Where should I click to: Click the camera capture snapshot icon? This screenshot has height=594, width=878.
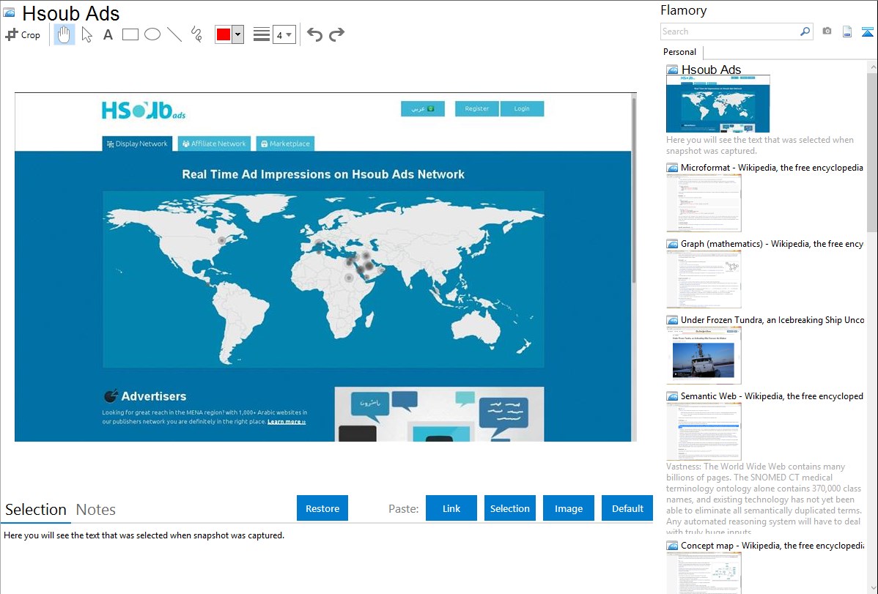coord(827,31)
